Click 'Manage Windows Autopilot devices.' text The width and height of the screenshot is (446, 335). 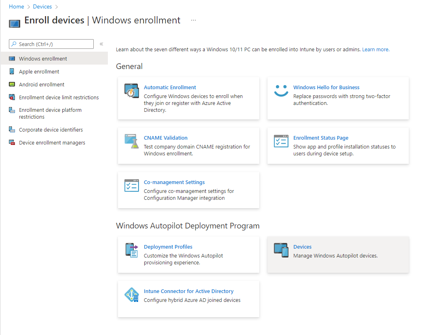(x=335, y=256)
